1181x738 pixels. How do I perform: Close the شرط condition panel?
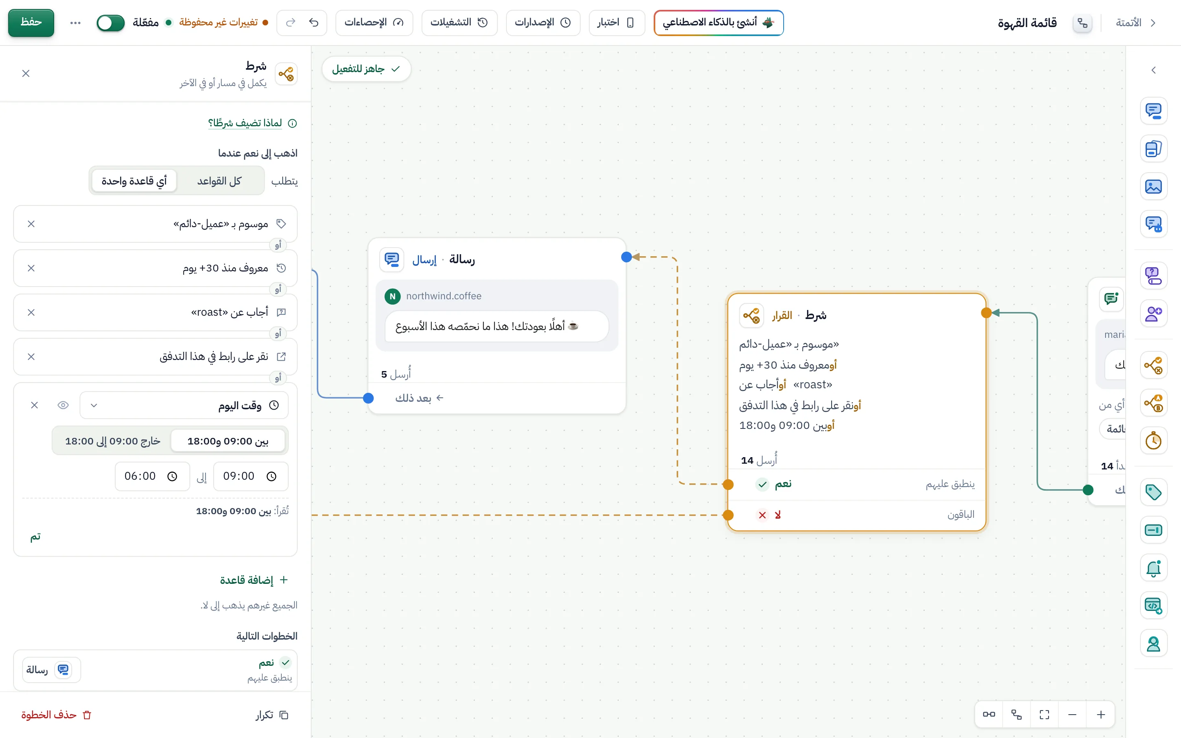(26, 73)
